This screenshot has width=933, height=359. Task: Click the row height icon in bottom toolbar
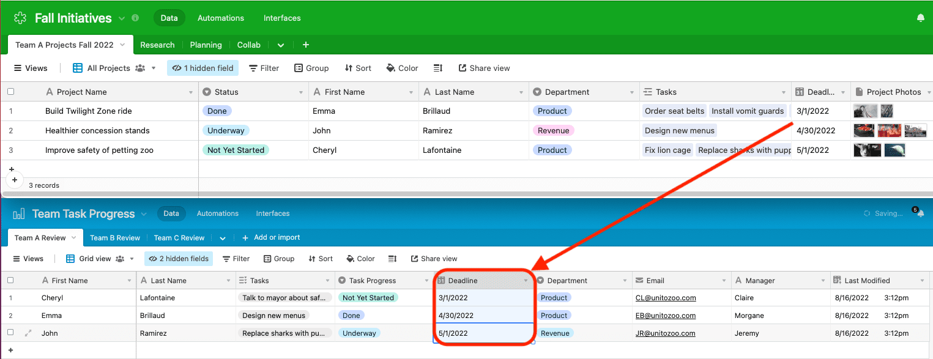click(x=393, y=259)
